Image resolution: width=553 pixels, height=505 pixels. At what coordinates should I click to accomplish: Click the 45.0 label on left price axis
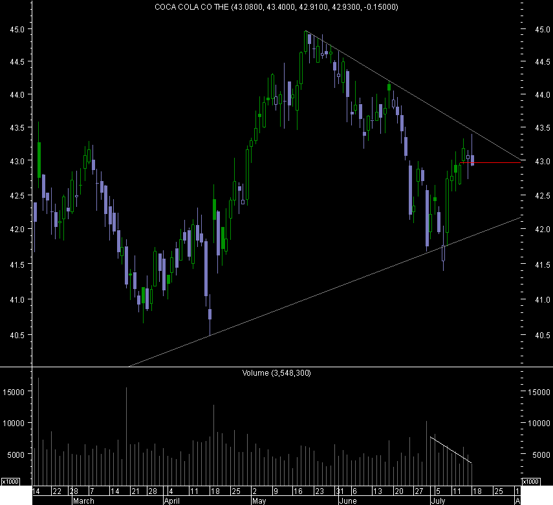pyautogui.click(x=17, y=29)
